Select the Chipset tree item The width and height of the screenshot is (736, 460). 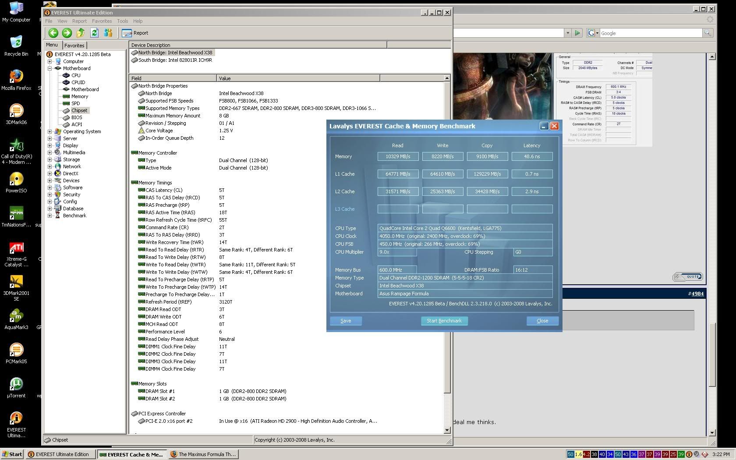pyautogui.click(x=79, y=110)
